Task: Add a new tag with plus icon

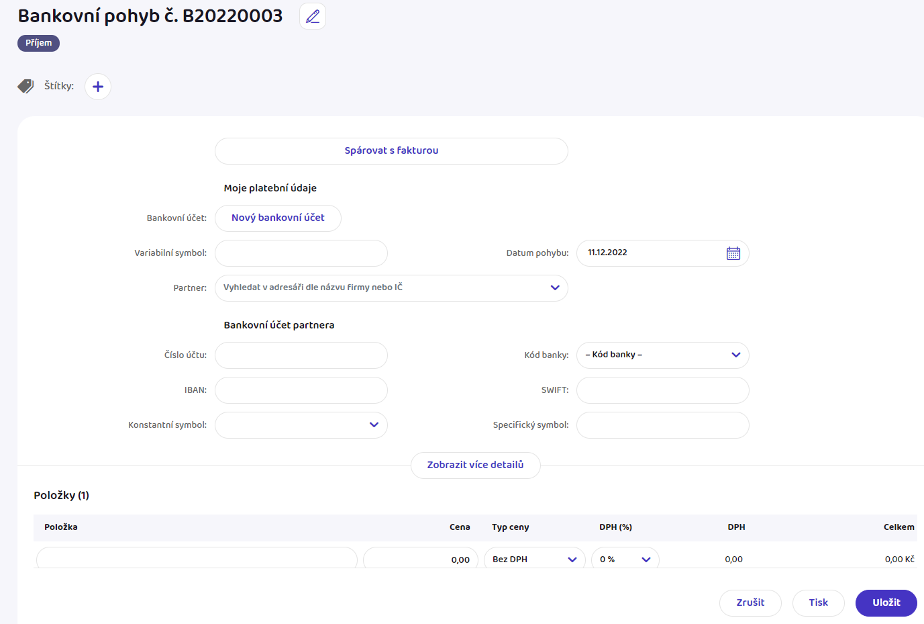Action: tap(98, 87)
